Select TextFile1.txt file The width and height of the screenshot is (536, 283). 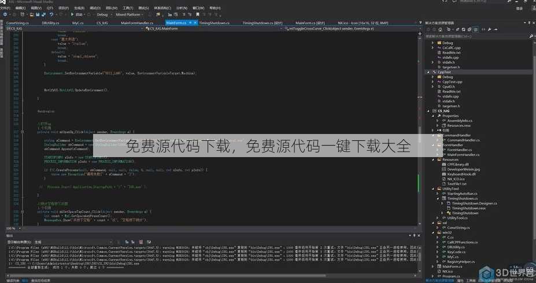457,184
